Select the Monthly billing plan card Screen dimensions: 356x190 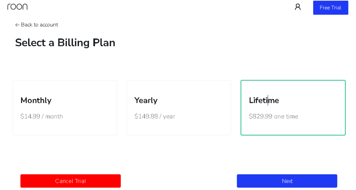tap(65, 107)
